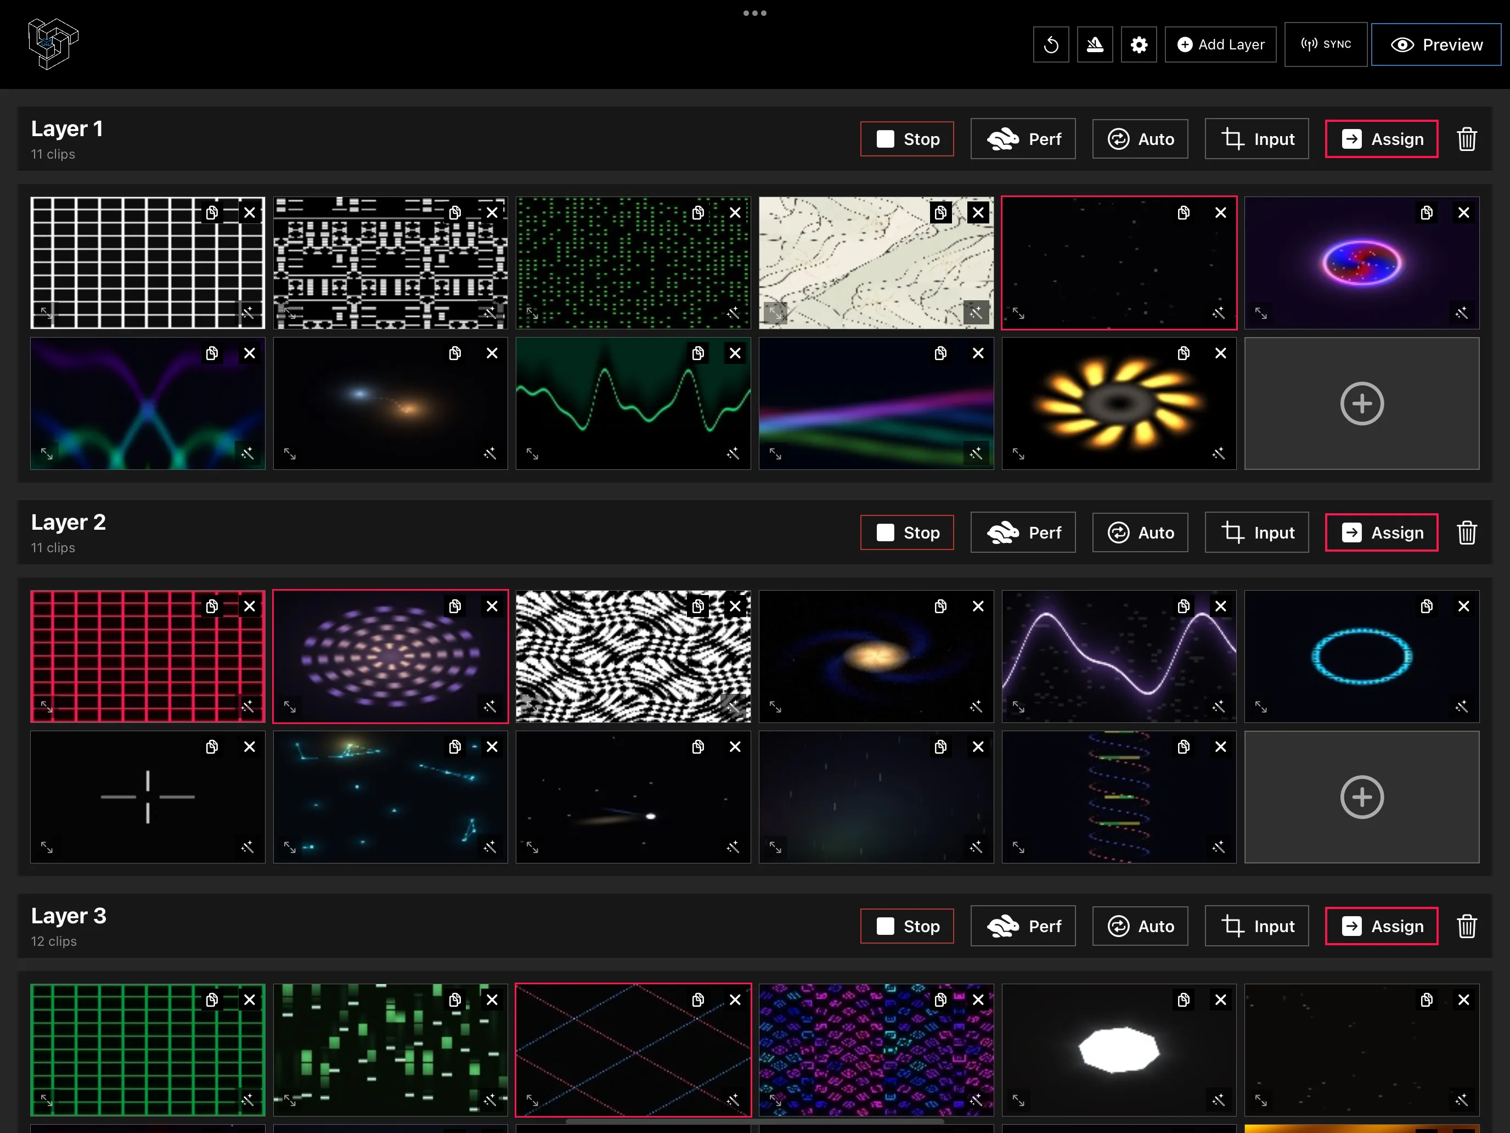Toggle Perf mode on Layer 3
1510x1133 pixels.
tap(1023, 926)
